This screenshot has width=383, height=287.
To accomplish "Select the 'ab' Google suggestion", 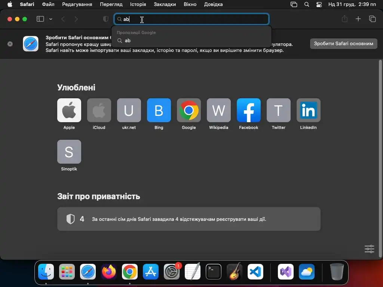I will [x=191, y=40].
